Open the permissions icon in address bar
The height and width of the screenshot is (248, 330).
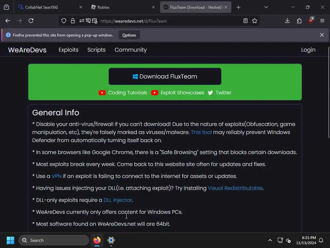point(82,21)
